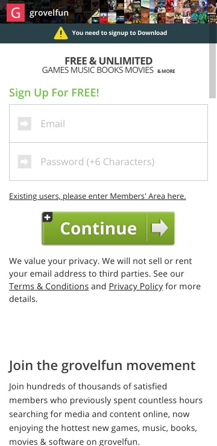217x446 pixels.
Task: Click the arrow icon beside Password
Action: [25, 162]
